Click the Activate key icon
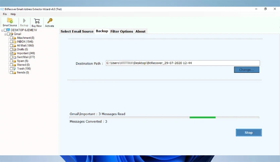This screenshot has width=280, height=162. click(x=50, y=21)
